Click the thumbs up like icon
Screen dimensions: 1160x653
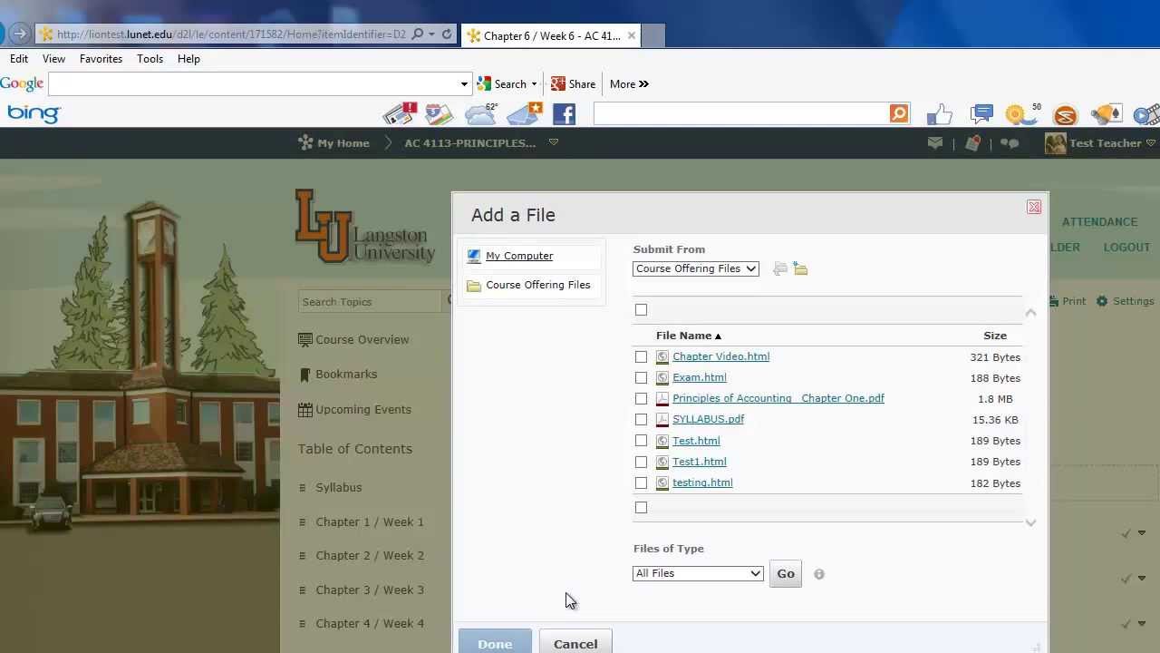pos(940,114)
